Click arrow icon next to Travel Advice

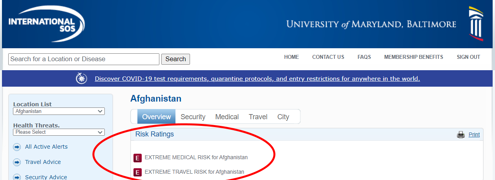[x=17, y=162]
